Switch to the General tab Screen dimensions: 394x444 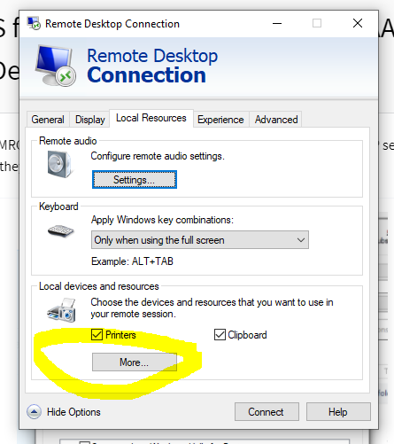[x=48, y=120]
